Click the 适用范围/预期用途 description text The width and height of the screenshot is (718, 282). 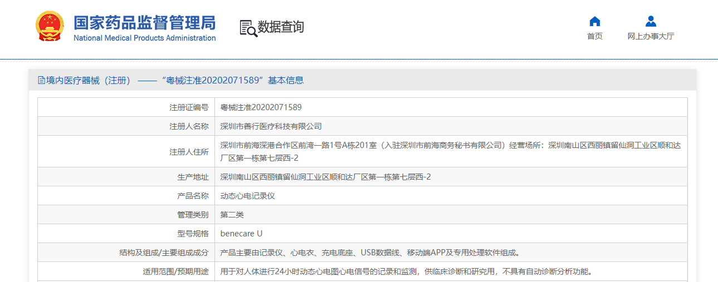click(406, 271)
